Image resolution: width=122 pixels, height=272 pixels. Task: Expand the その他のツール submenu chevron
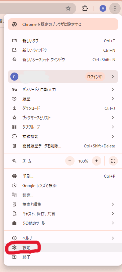(113, 223)
